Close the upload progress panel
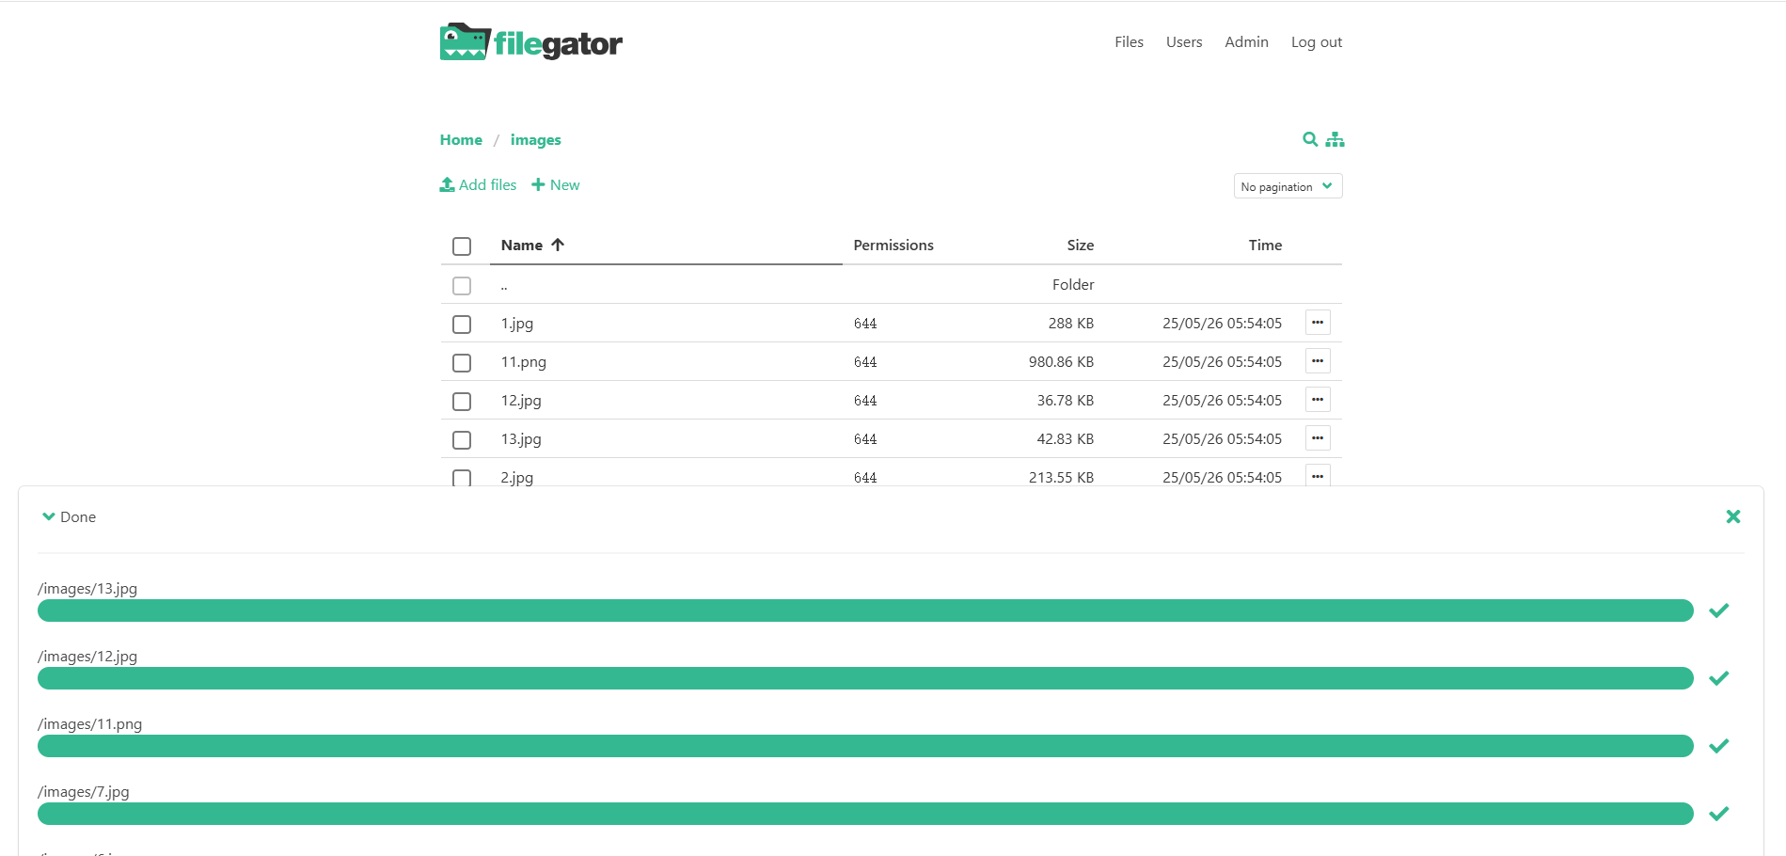Image resolution: width=1786 pixels, height=856 pixels. point(1732,516)
